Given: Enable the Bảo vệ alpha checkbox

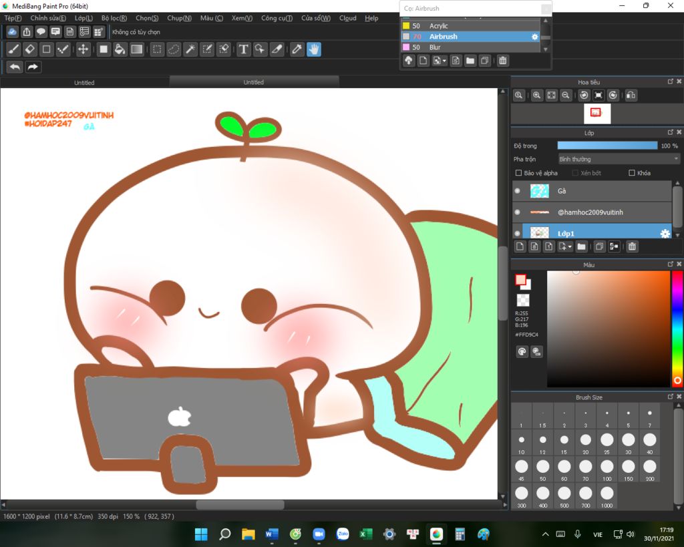Looking at the screenshot, I should click(x=518, y=173).
